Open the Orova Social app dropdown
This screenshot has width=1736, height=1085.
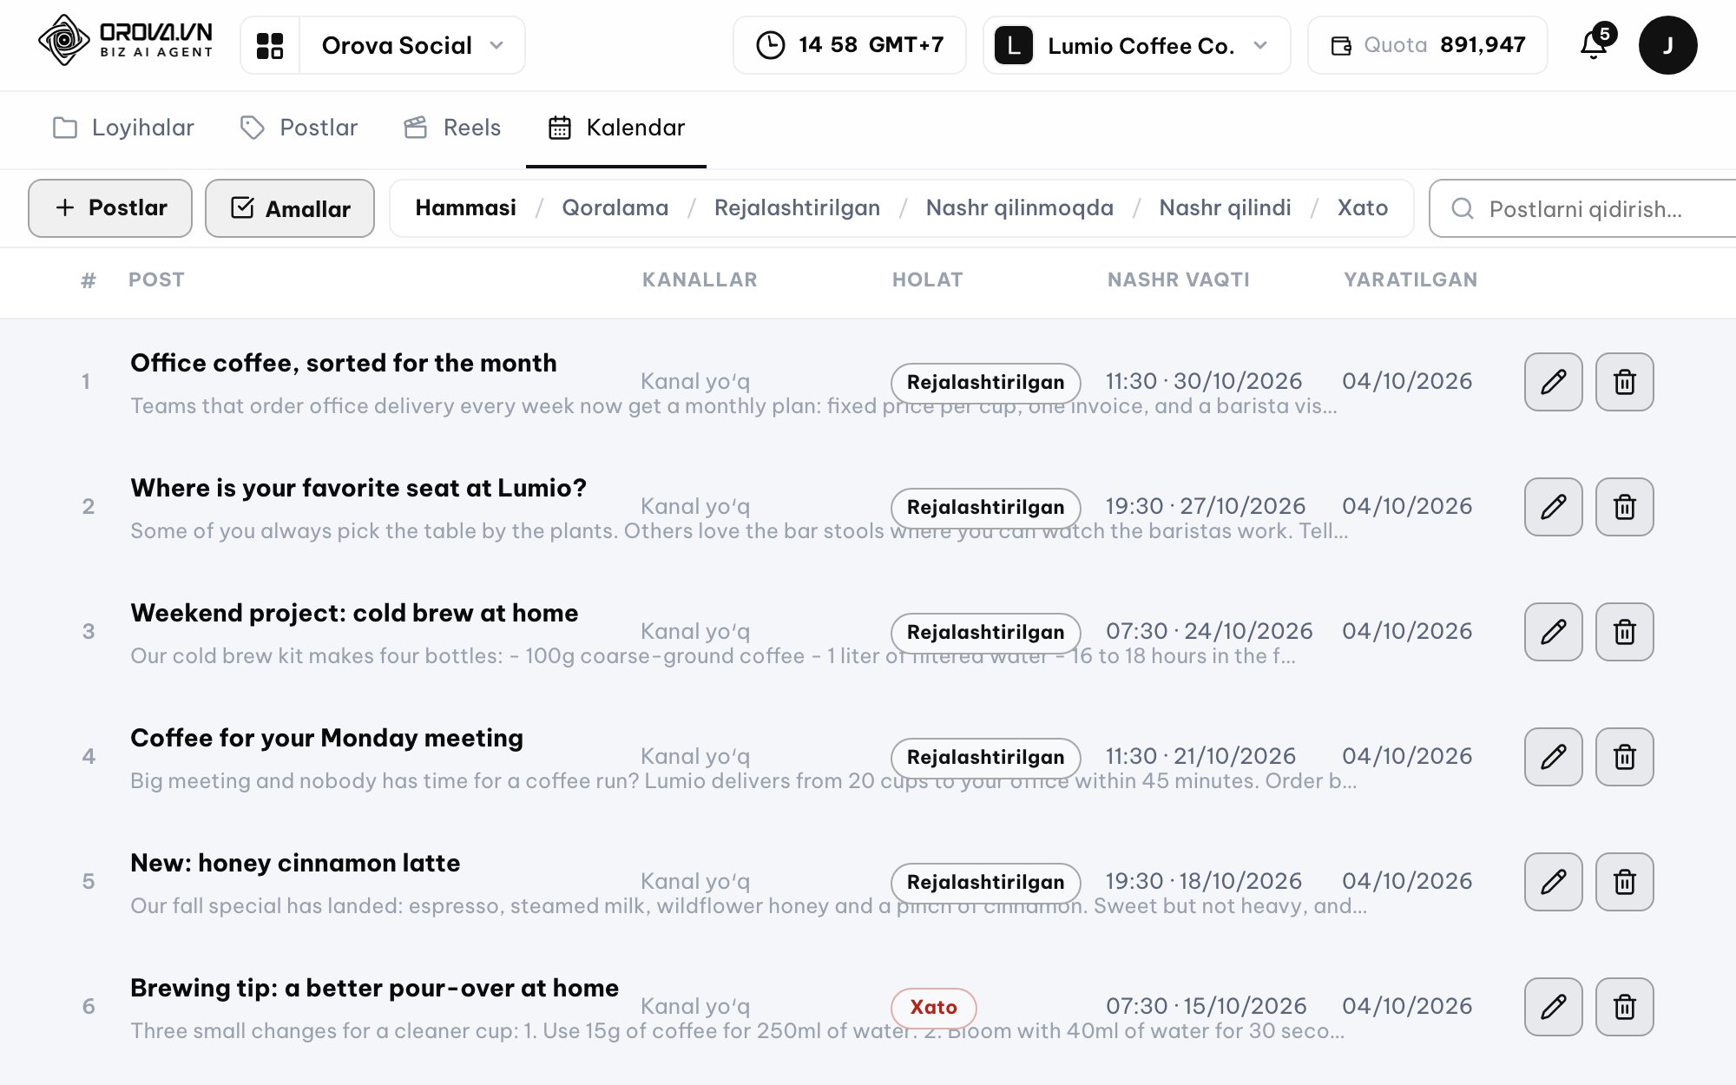click(x=412, y=45)
